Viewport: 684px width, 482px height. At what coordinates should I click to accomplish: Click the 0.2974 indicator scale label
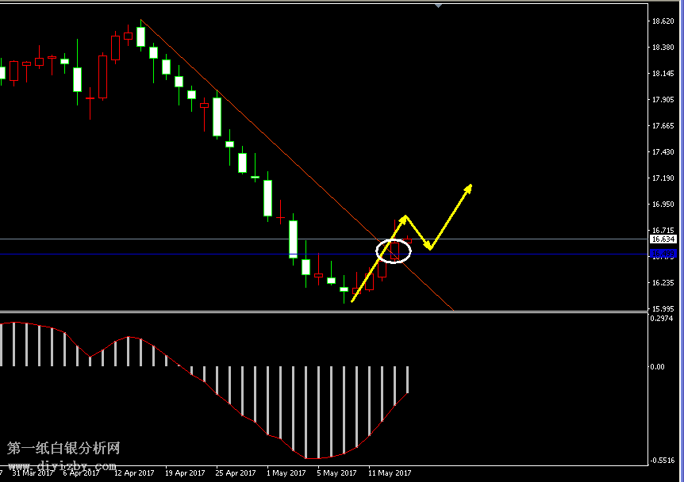662,319
